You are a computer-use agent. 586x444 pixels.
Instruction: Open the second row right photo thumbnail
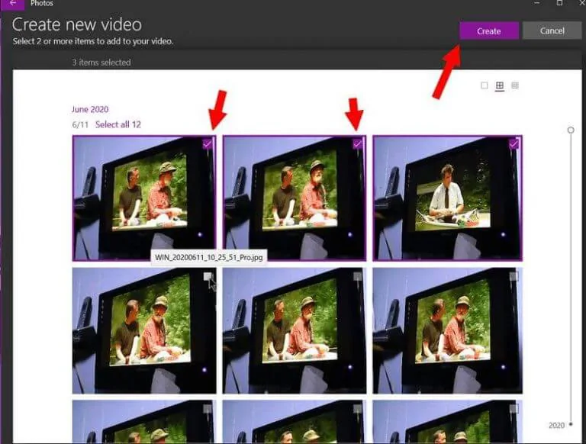pos(447,331)
